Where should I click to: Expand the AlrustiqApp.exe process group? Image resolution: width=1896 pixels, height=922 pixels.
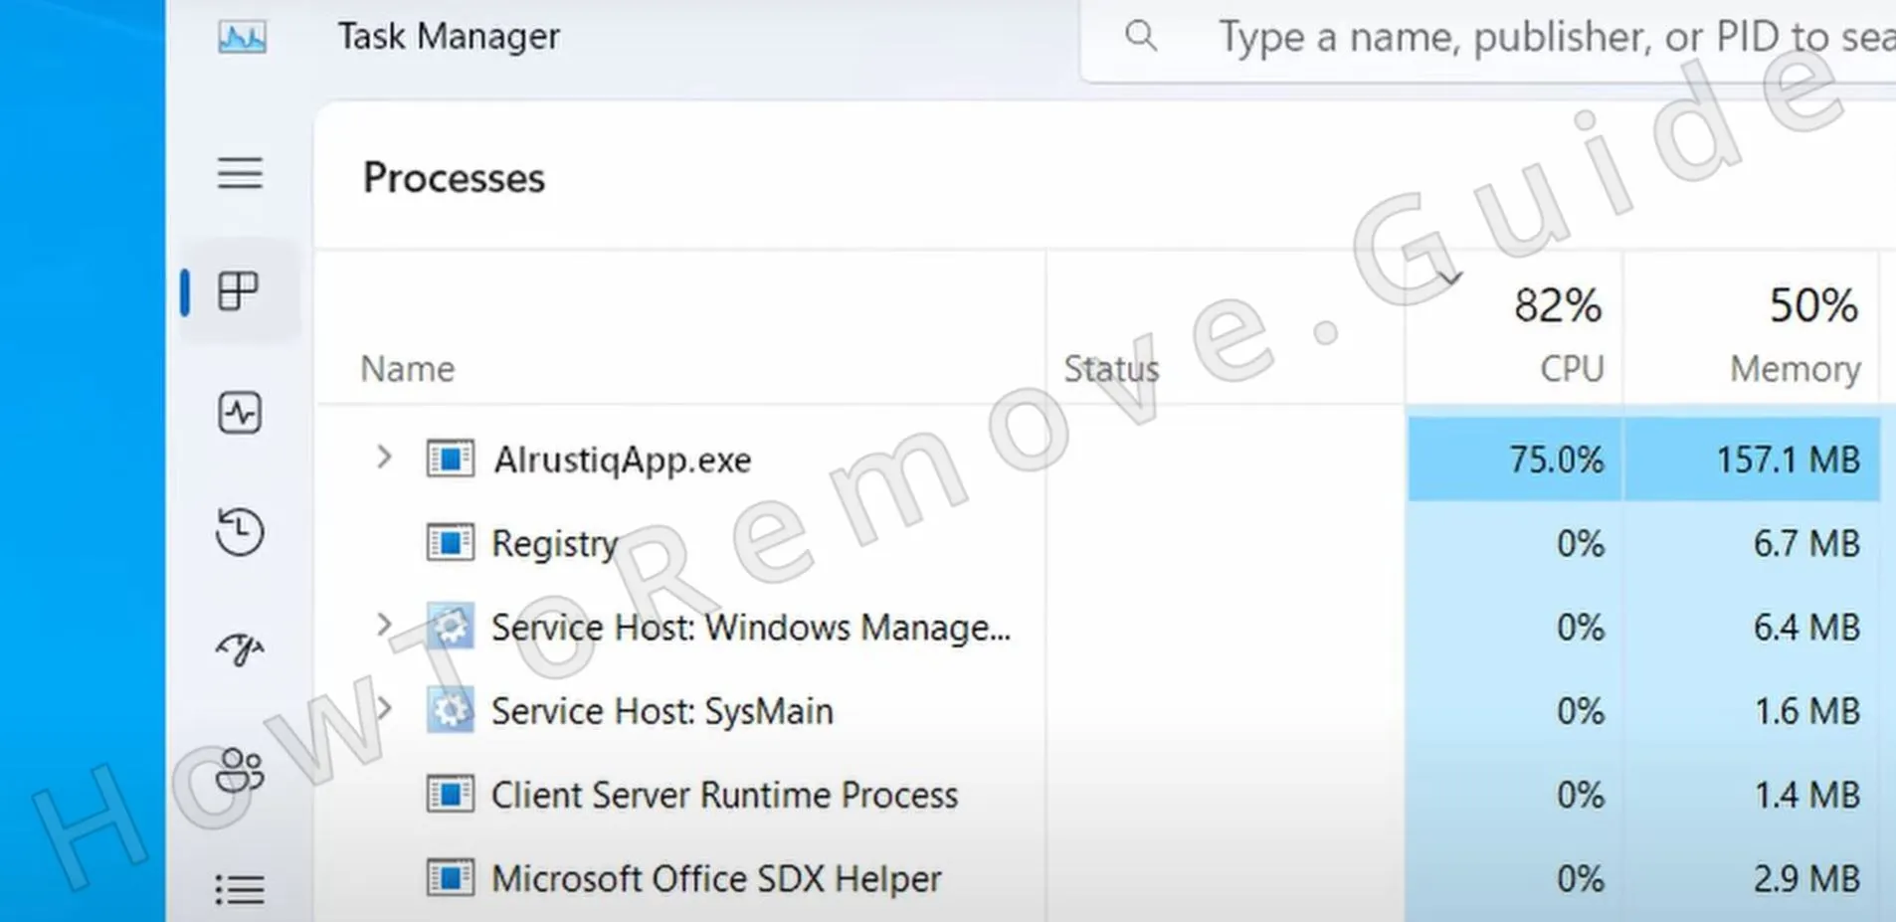coord(384,458)
